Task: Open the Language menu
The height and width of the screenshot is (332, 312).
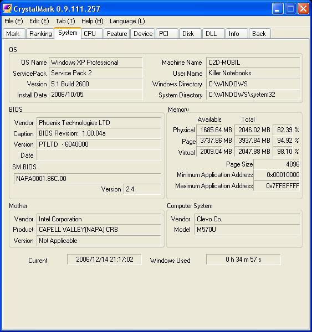Action: point(127,21)
